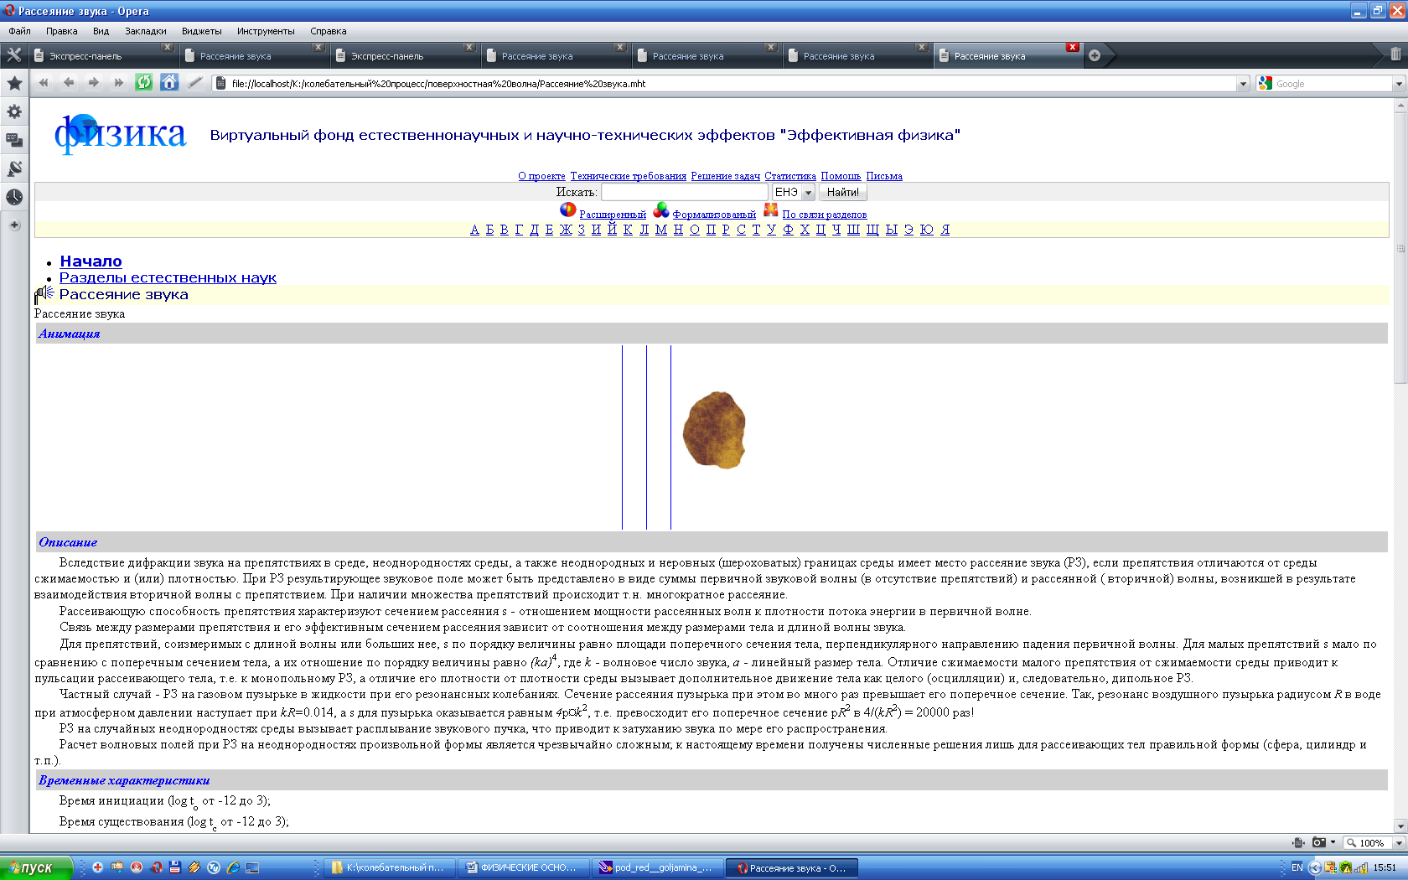
Task: Open the Пуск start button
Action: (x=36, y=867)
